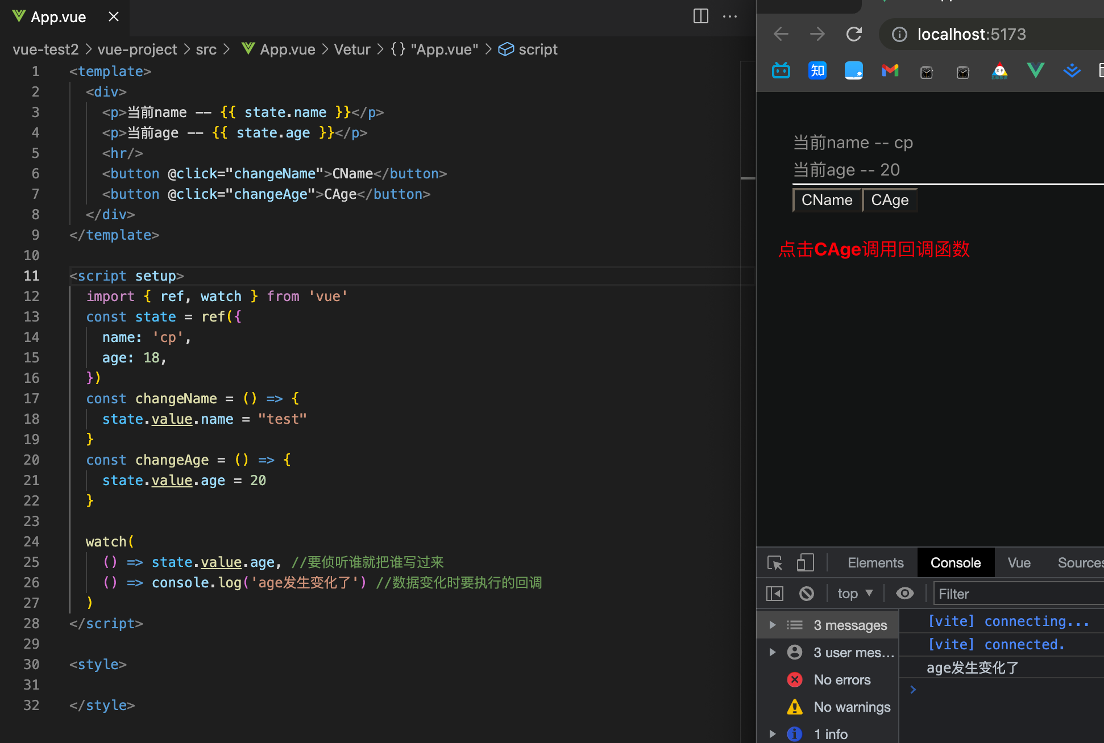Open the Sources tab in DevTools
The height and width of the screenshot is (743, 1104).
point(1080,563)
